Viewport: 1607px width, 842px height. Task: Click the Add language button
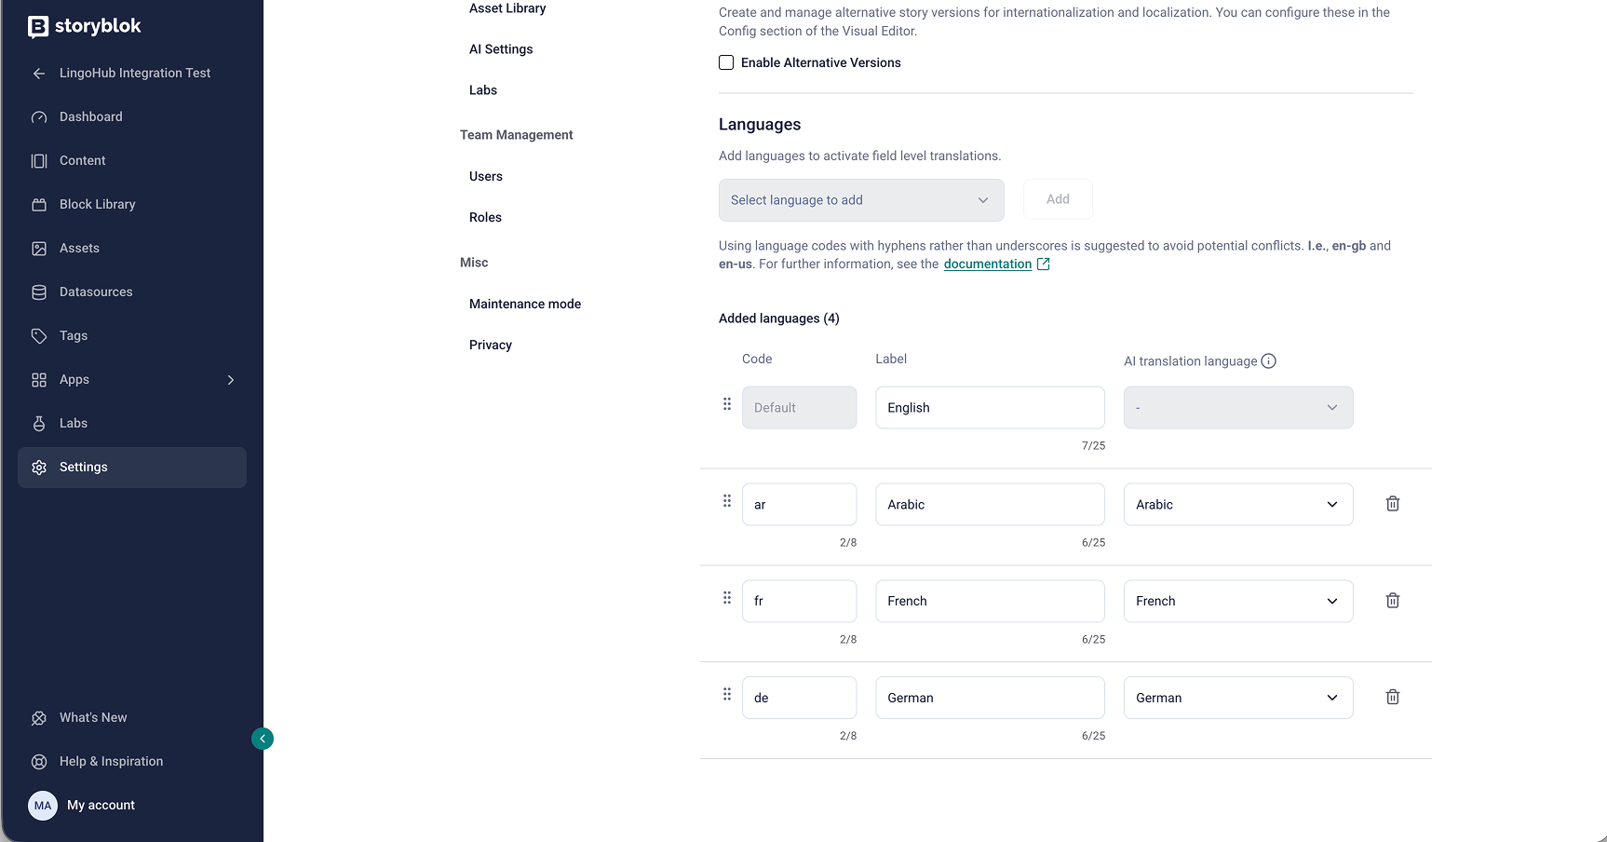[1058, 199]
